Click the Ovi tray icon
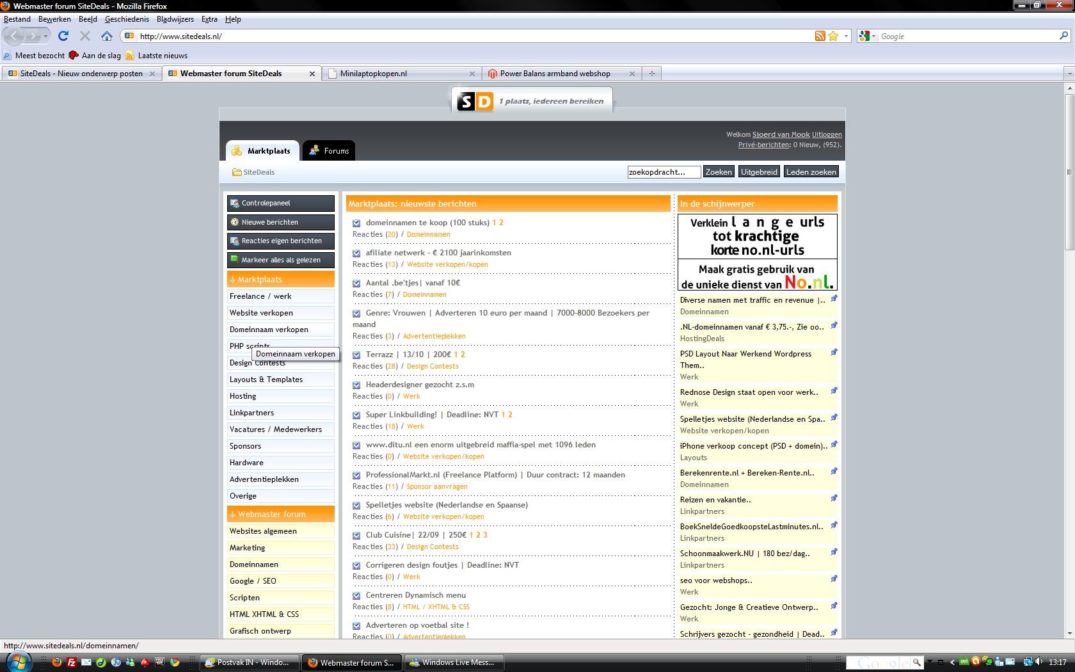The width and height of the screenshot is (1075, 672). click(964, 662)
